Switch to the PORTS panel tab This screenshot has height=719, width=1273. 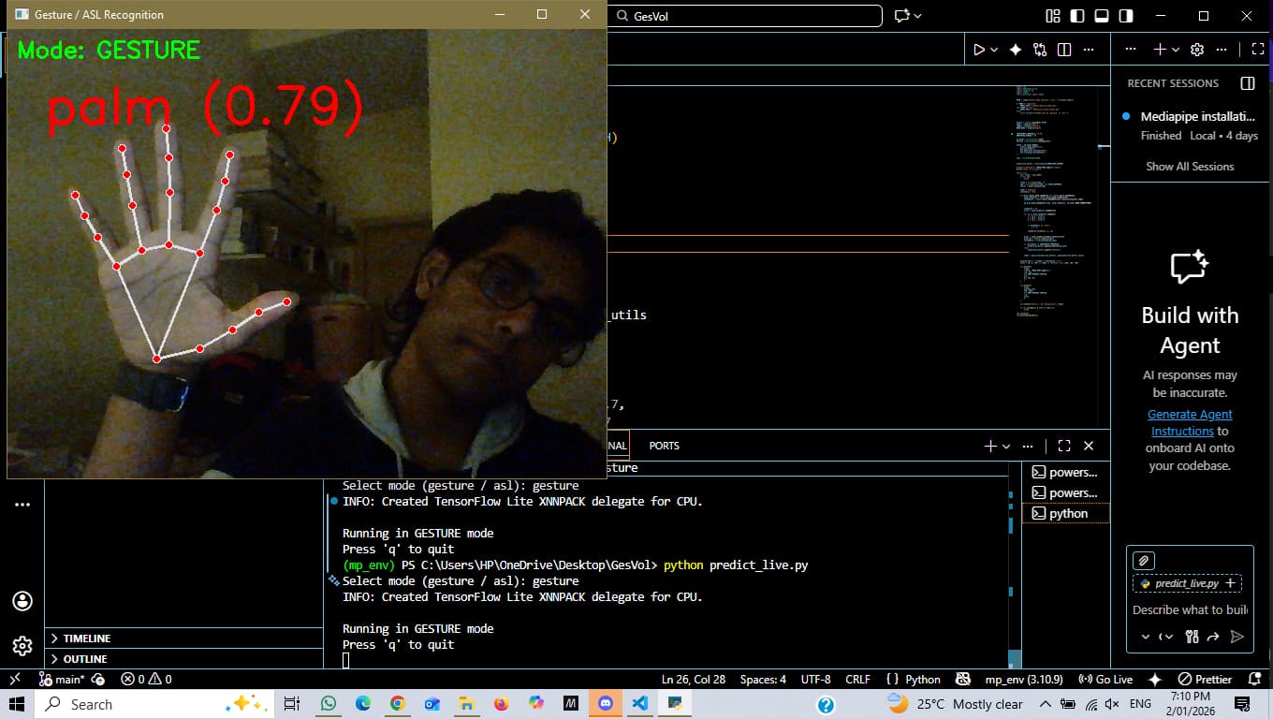(664, 446)
